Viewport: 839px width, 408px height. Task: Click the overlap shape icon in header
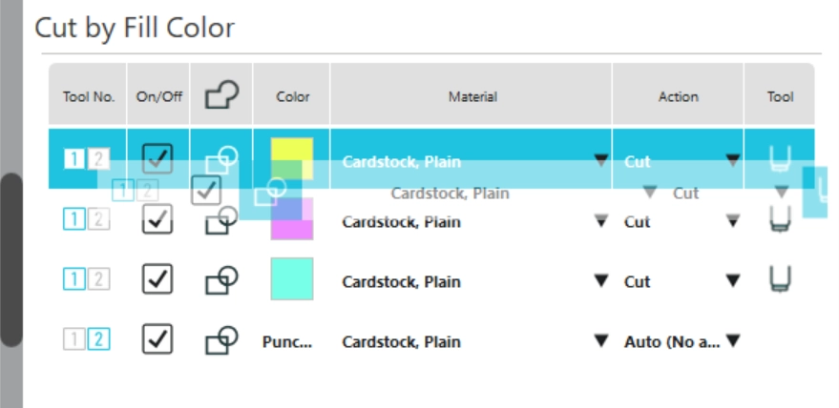(221, 96)
